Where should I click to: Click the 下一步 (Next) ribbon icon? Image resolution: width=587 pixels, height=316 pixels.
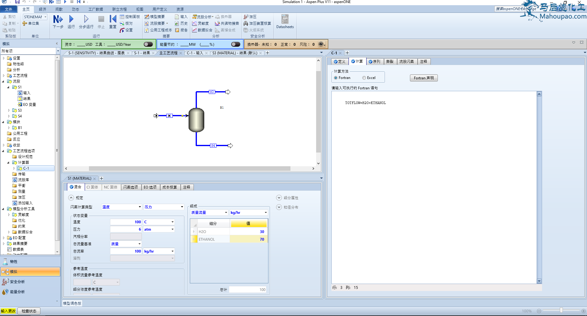tap(58, 22)
